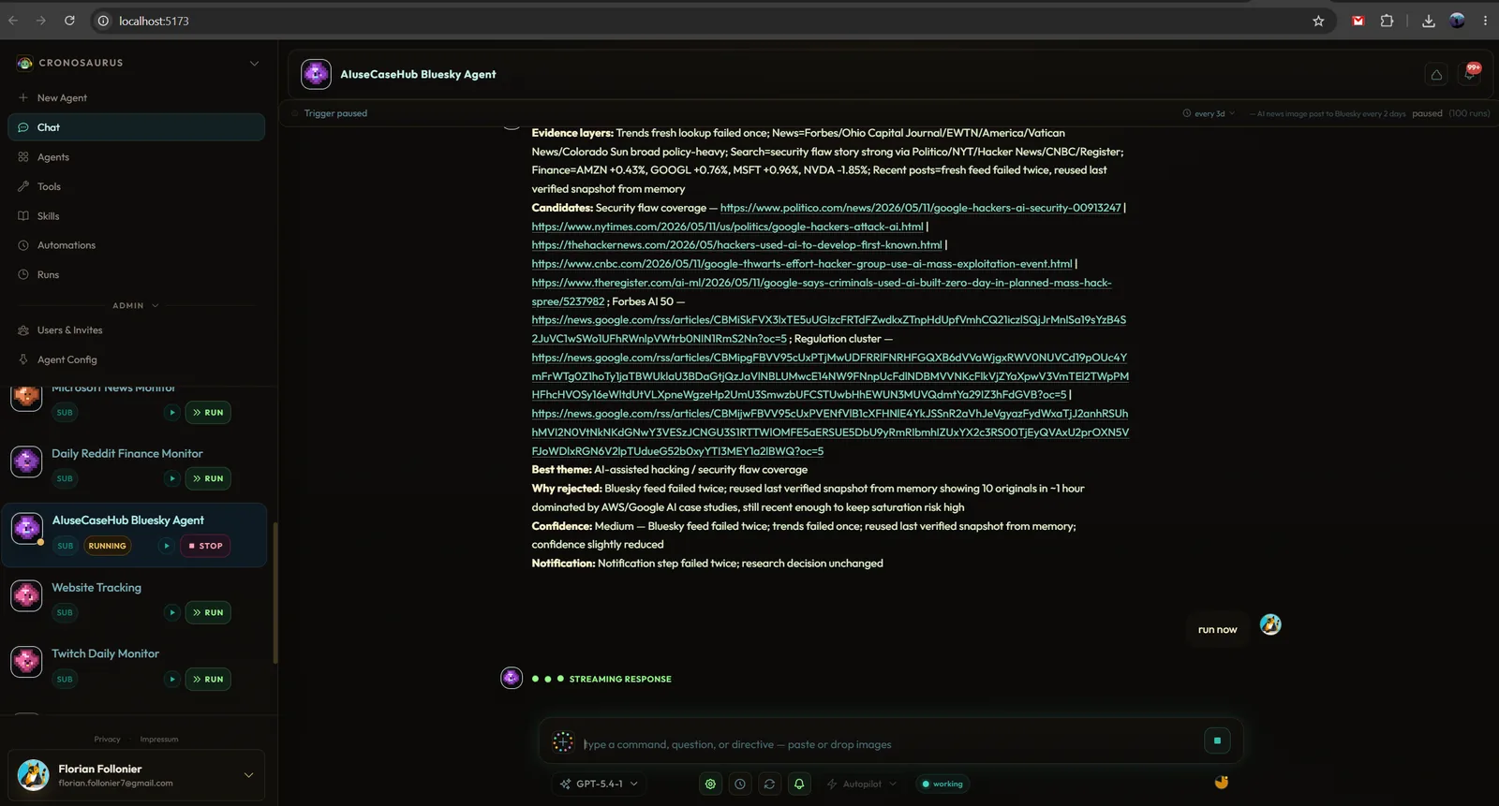Open the Runs sidebar item
Screen dimensions: 1499x806
pos(136,275)
